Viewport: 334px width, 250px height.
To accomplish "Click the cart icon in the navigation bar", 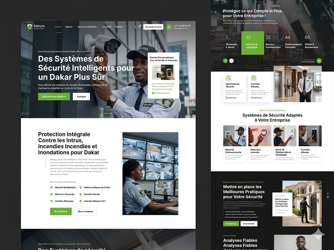I will 140,26.
